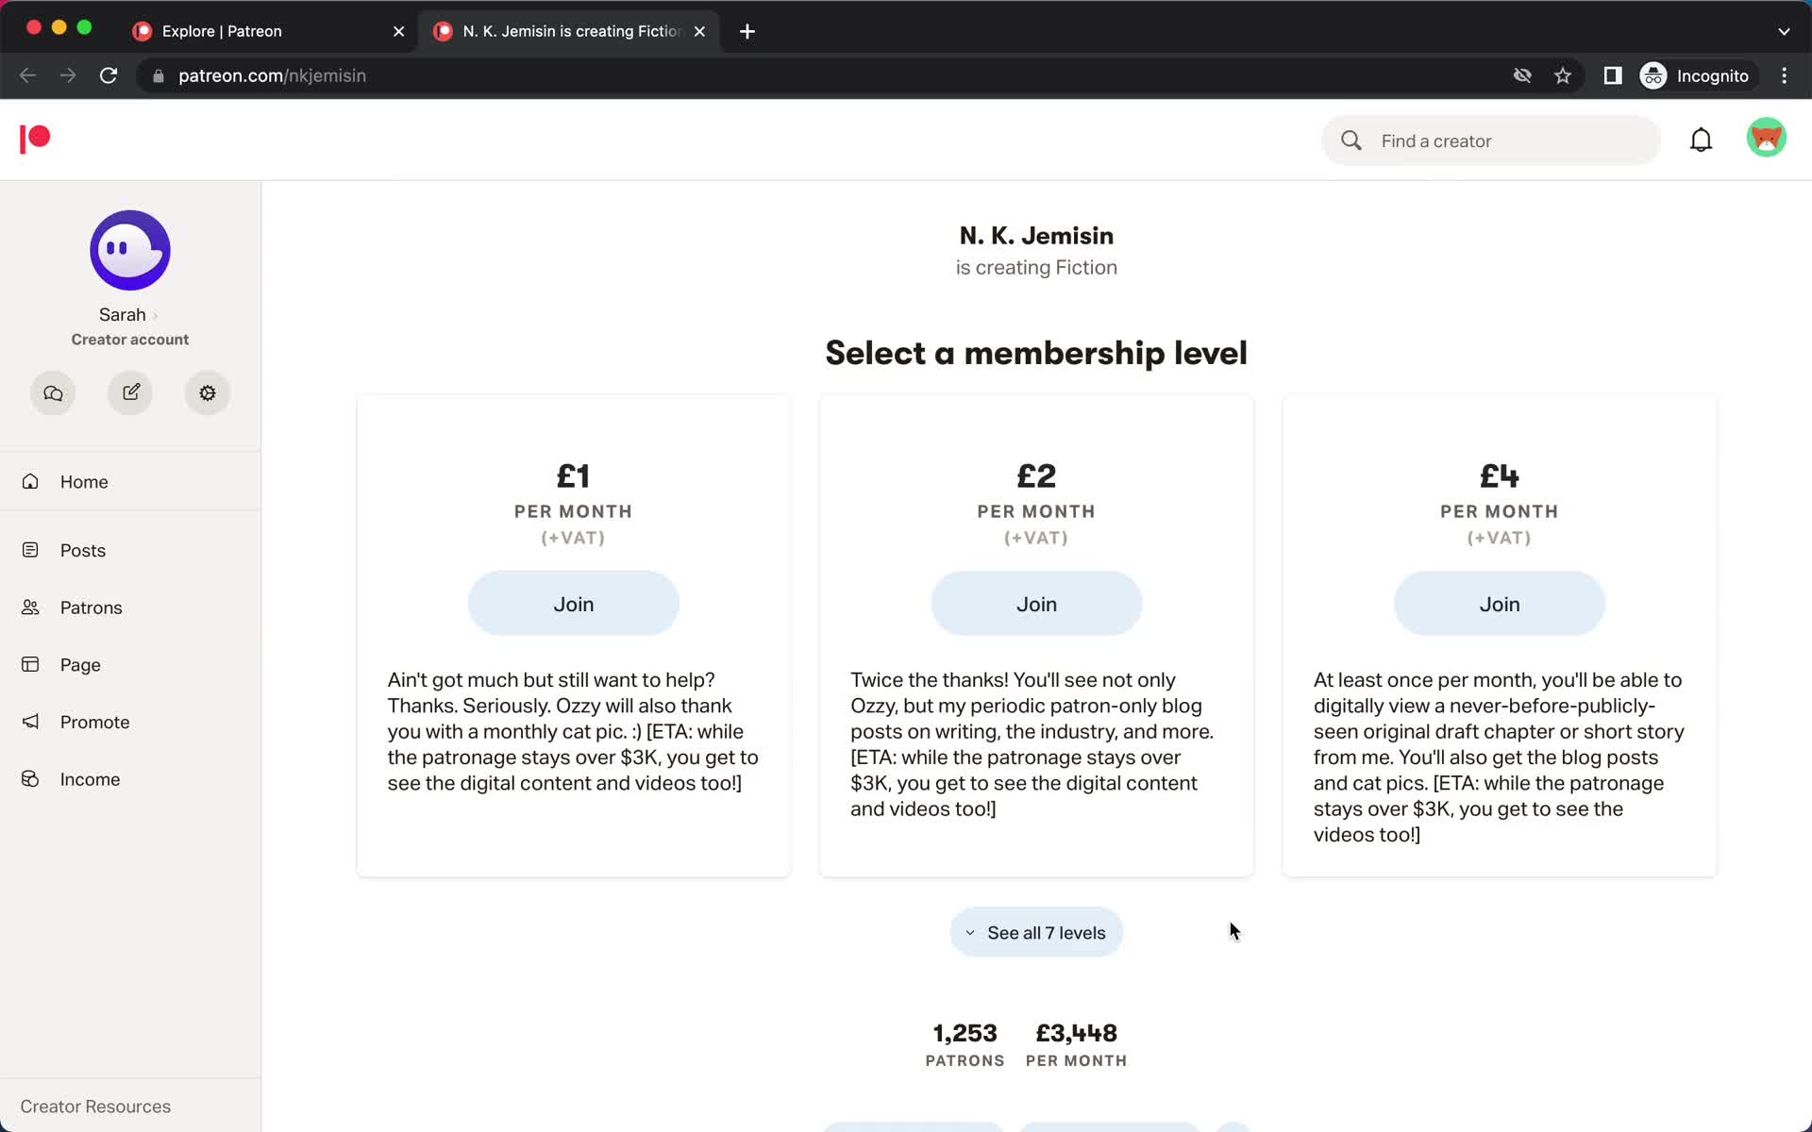Bookmark this page with the star
This screenshot has height=1132, width=1812.
(x=1563, y=75)
